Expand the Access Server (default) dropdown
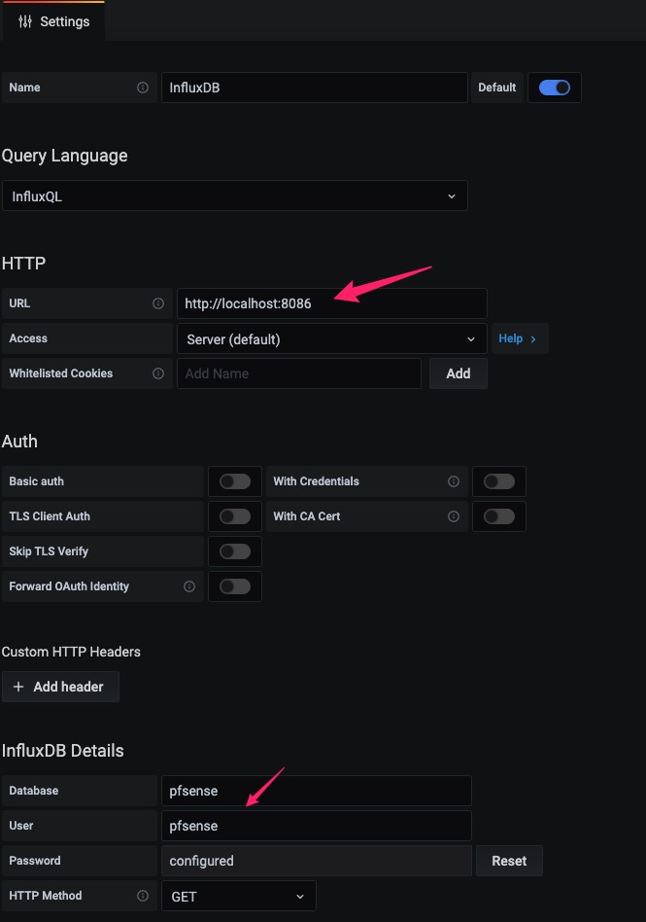This screenshot has height=922, width=646. point(330,339)
